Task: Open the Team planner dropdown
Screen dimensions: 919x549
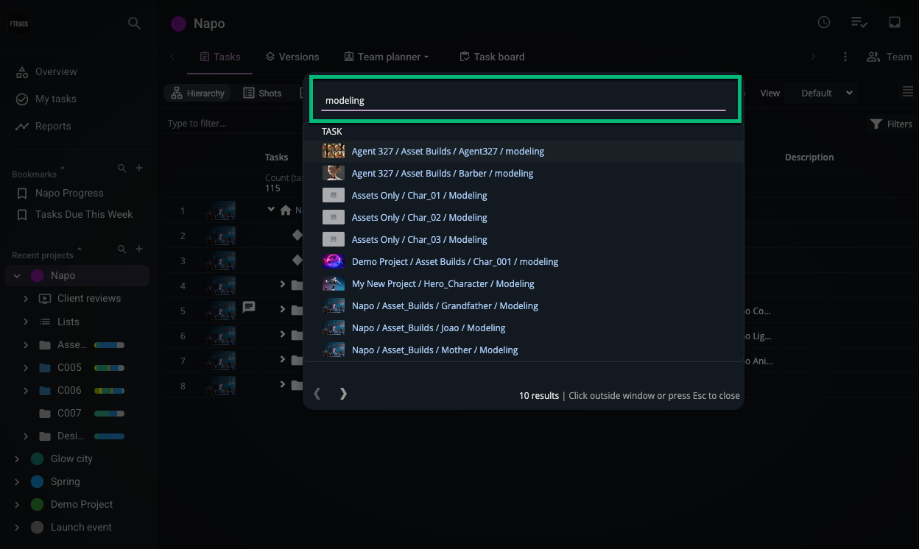Action: [x=387, y=57]
